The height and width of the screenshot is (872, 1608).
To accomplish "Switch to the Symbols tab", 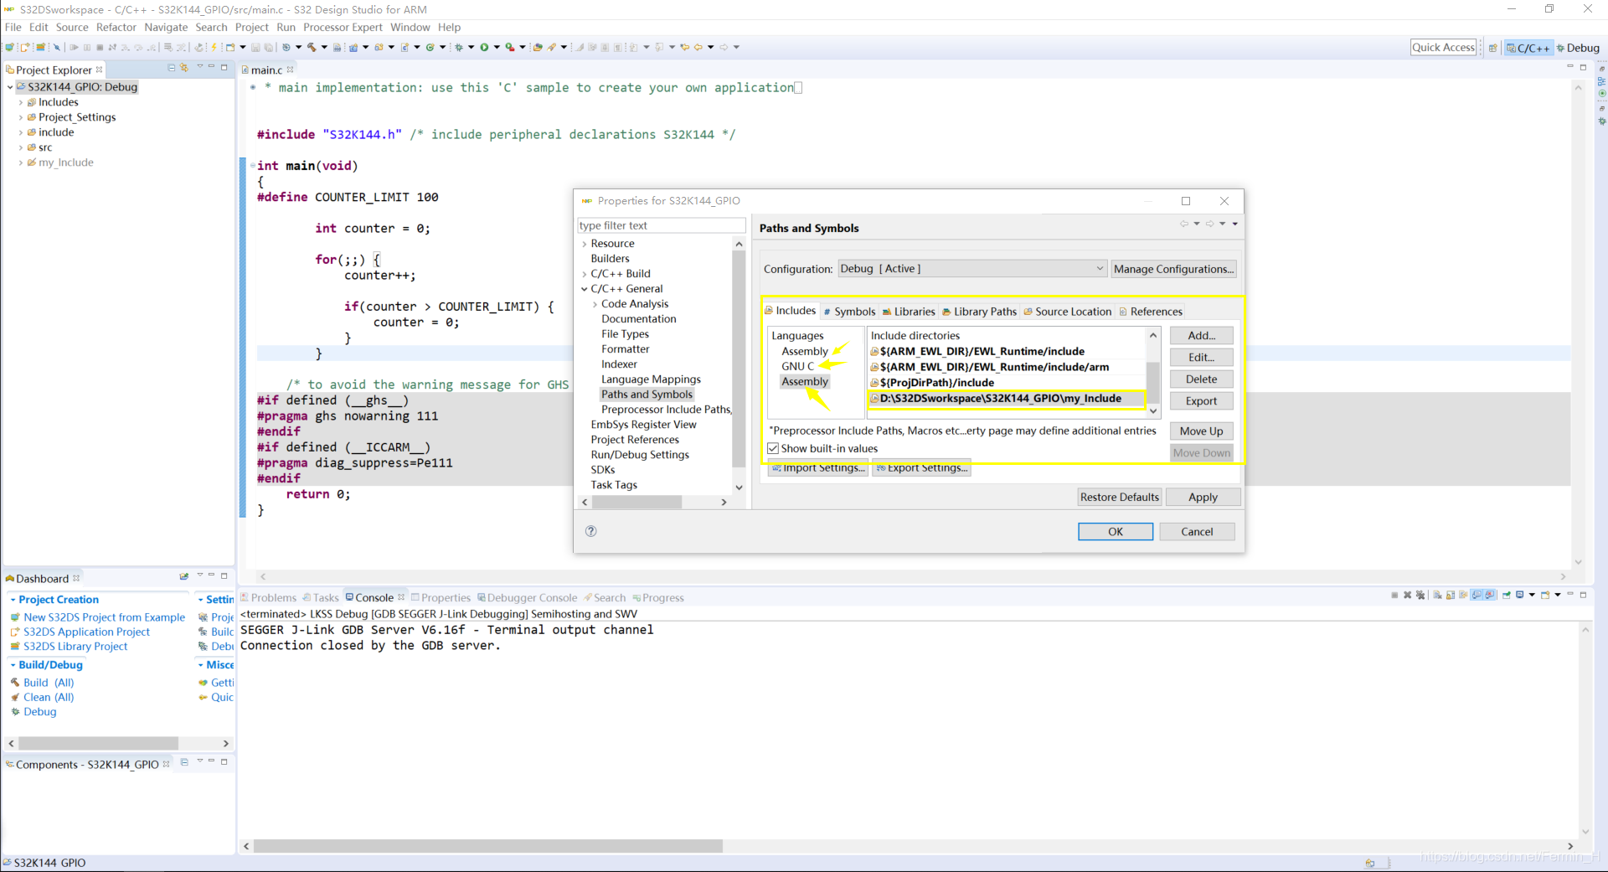I will point(849,312).
